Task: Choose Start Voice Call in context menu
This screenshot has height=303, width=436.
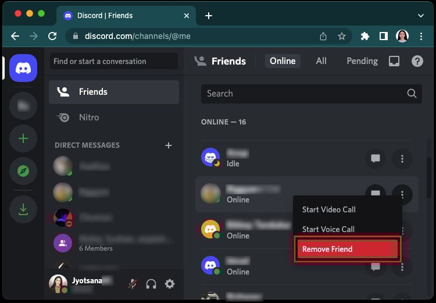Action: click(347, 229)
